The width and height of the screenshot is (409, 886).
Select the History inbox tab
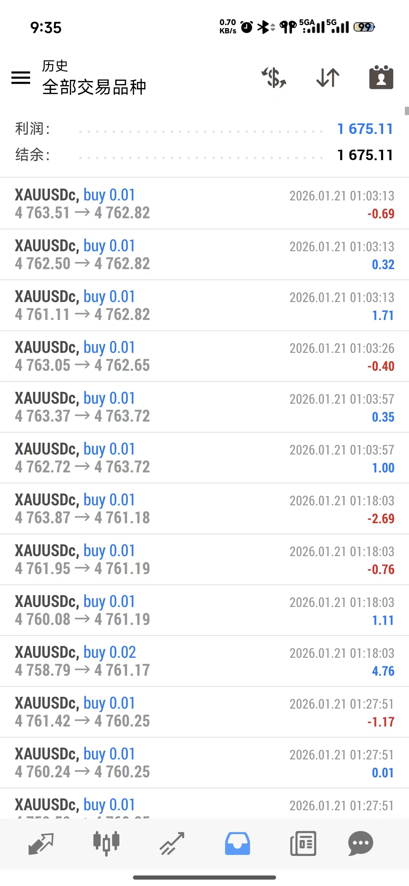(x=237, y=843)
